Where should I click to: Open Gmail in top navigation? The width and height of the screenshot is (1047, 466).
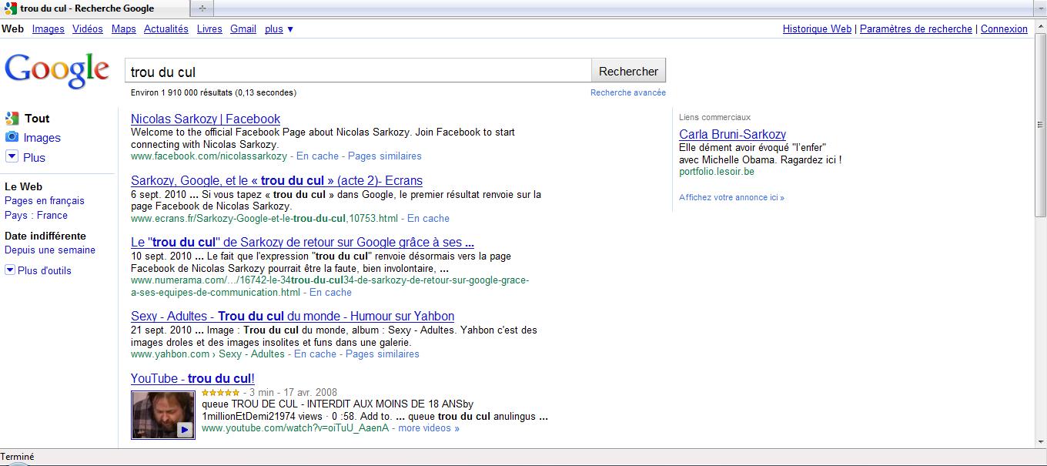click(243, 29)
